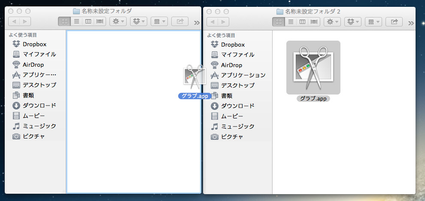
Task: Open item arrangement menu in left window
Action: (159, 22)
